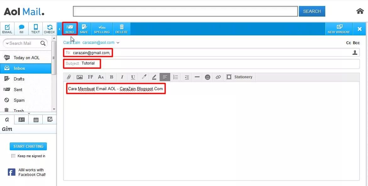Image resolution: width=368 pixels, height=186 pixels.
Task: Enable Keep me signed in
Action: pyautogui.click(x=14, y=156)
